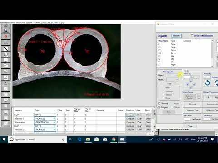
Task: Click microphone icon in search box
Action: click(x=63, y=139)
